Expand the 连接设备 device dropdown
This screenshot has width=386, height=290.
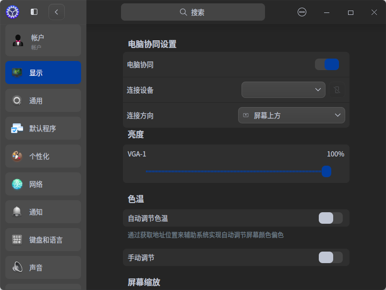pos(283,90)
